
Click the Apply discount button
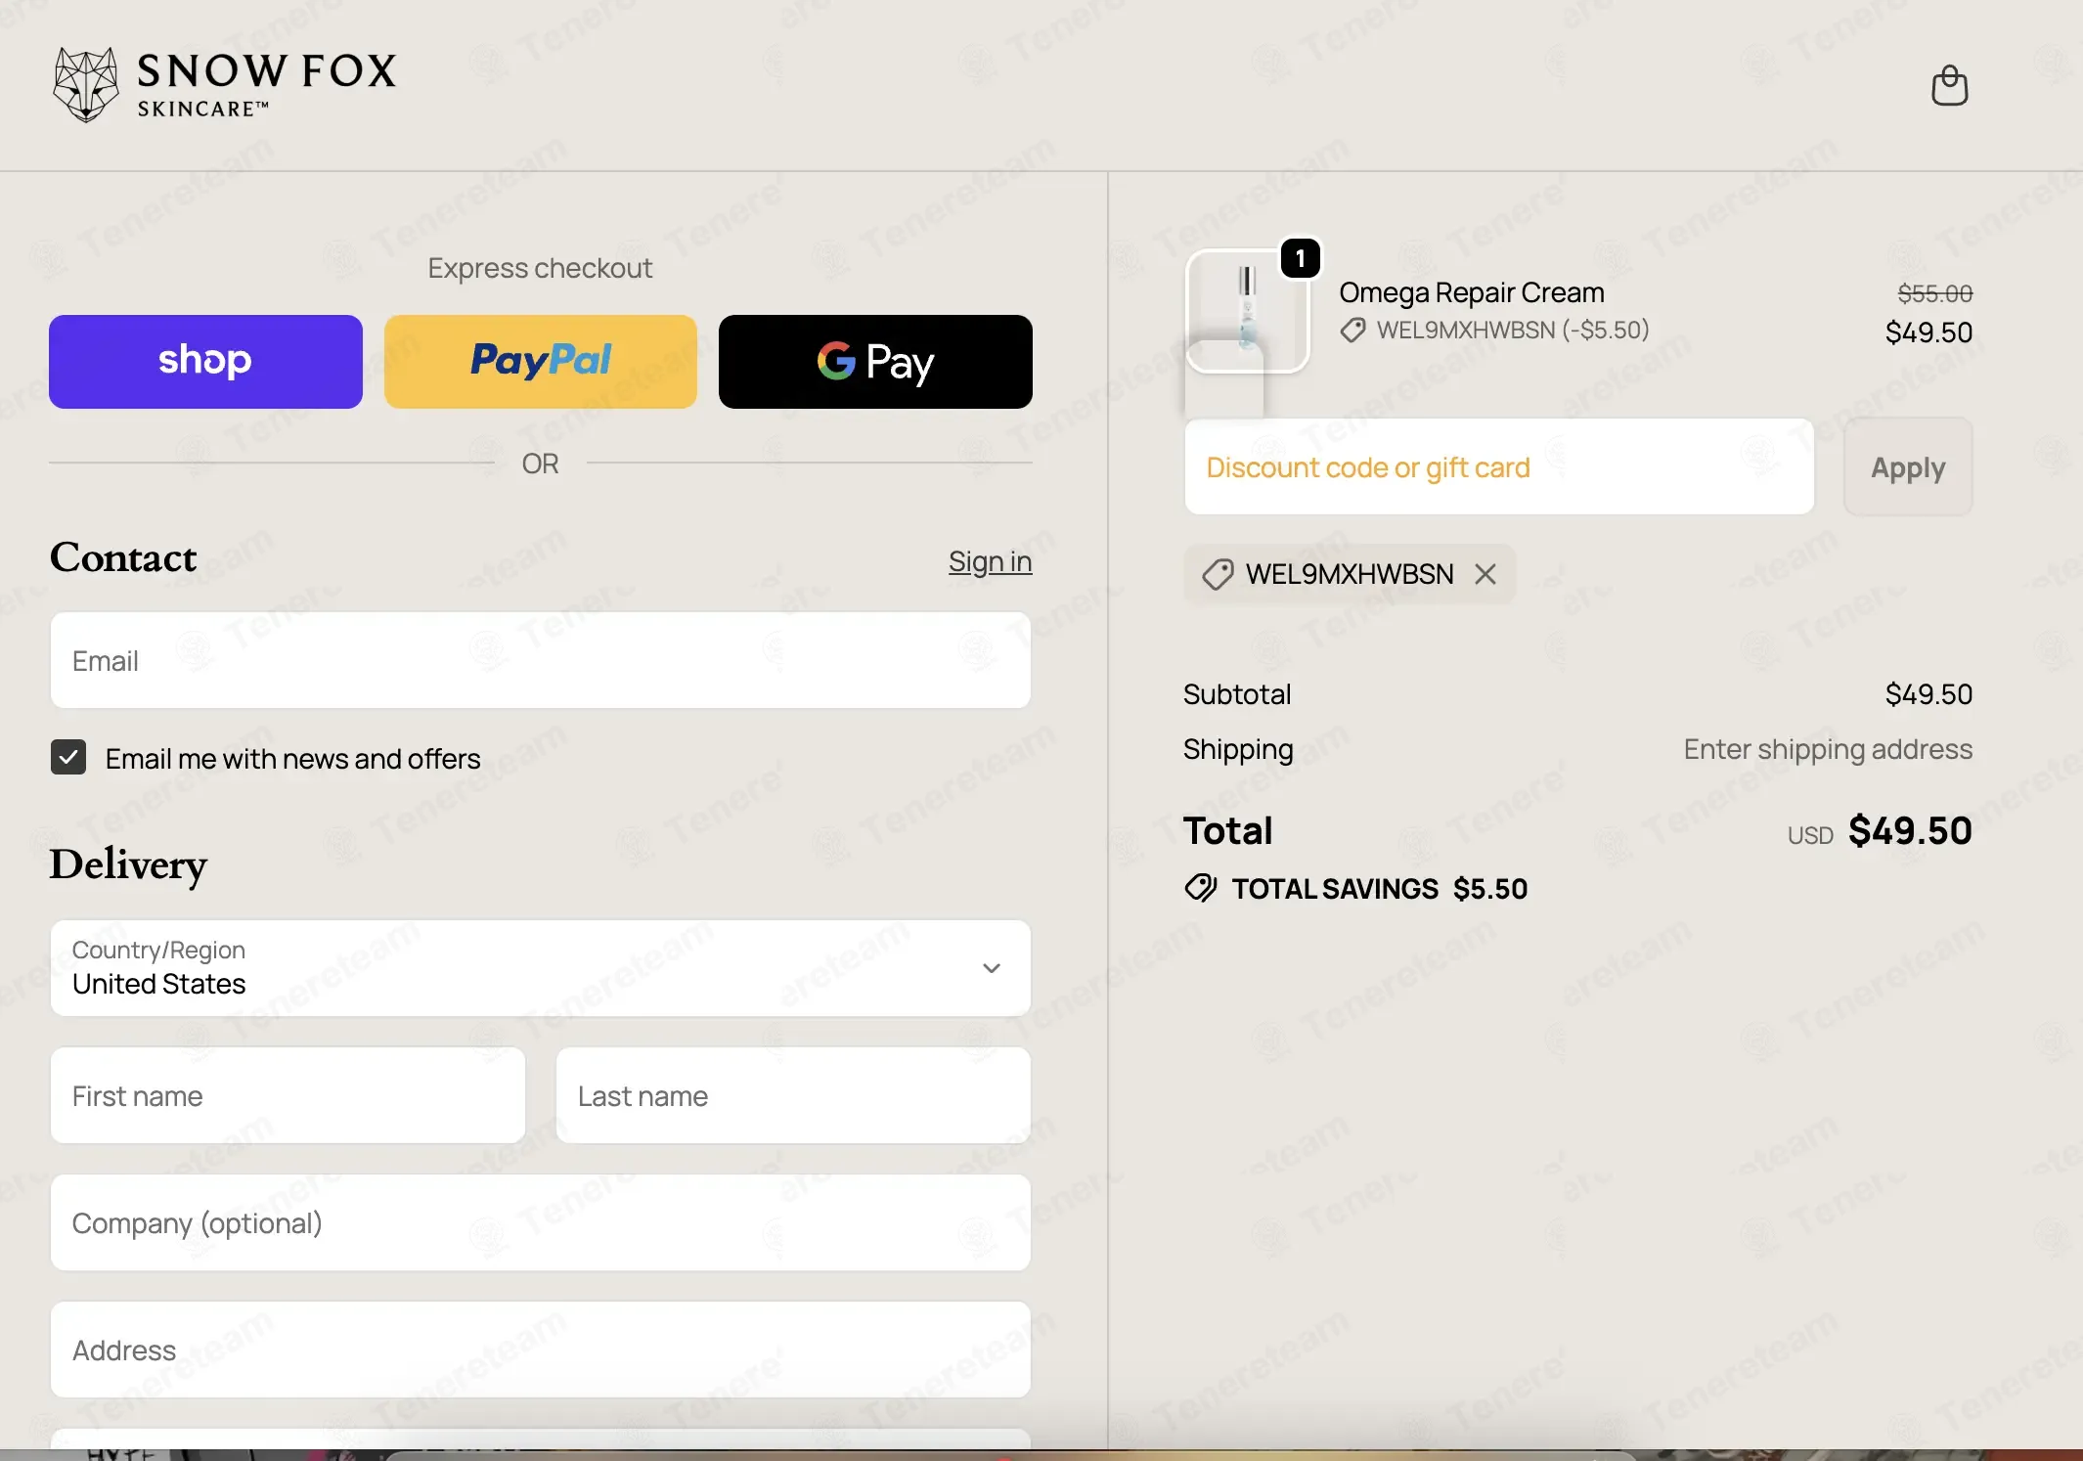pos(1908,467)
